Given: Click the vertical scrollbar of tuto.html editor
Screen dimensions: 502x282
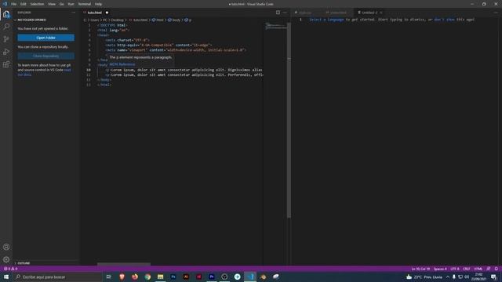Looking at the screenshot, I should (289, 120).
